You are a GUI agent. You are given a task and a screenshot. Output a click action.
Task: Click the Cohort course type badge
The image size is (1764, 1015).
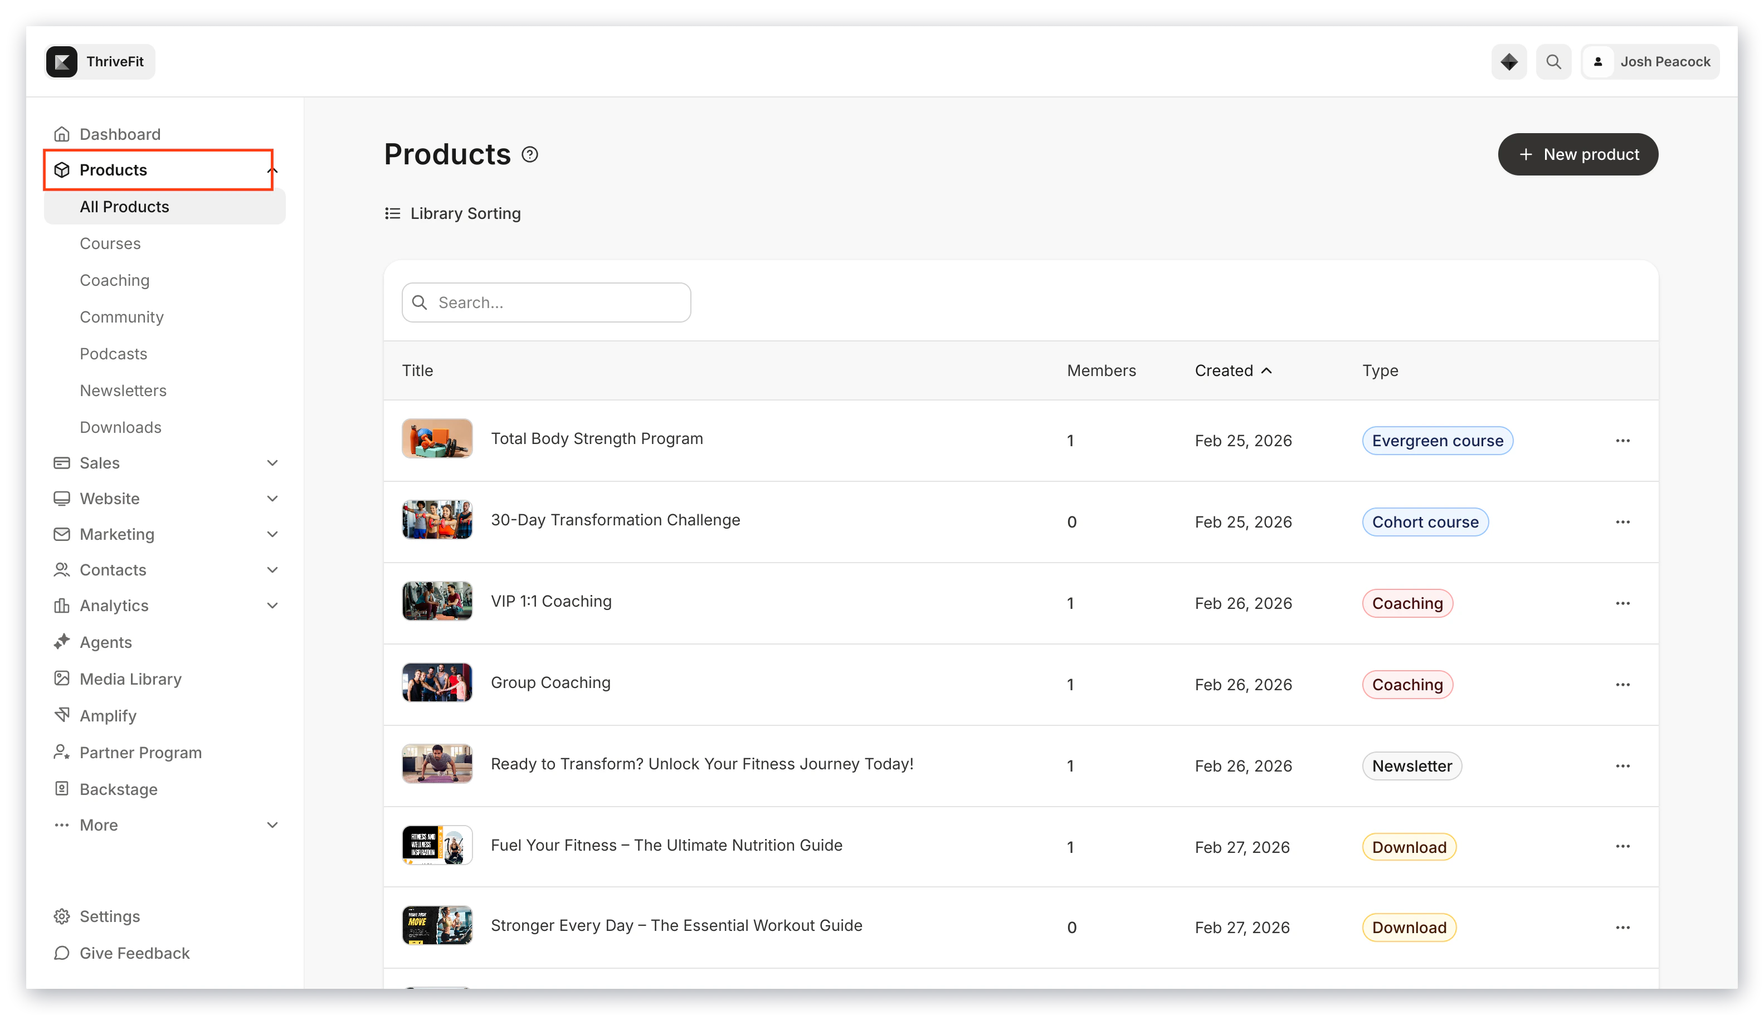[1425, 522]
